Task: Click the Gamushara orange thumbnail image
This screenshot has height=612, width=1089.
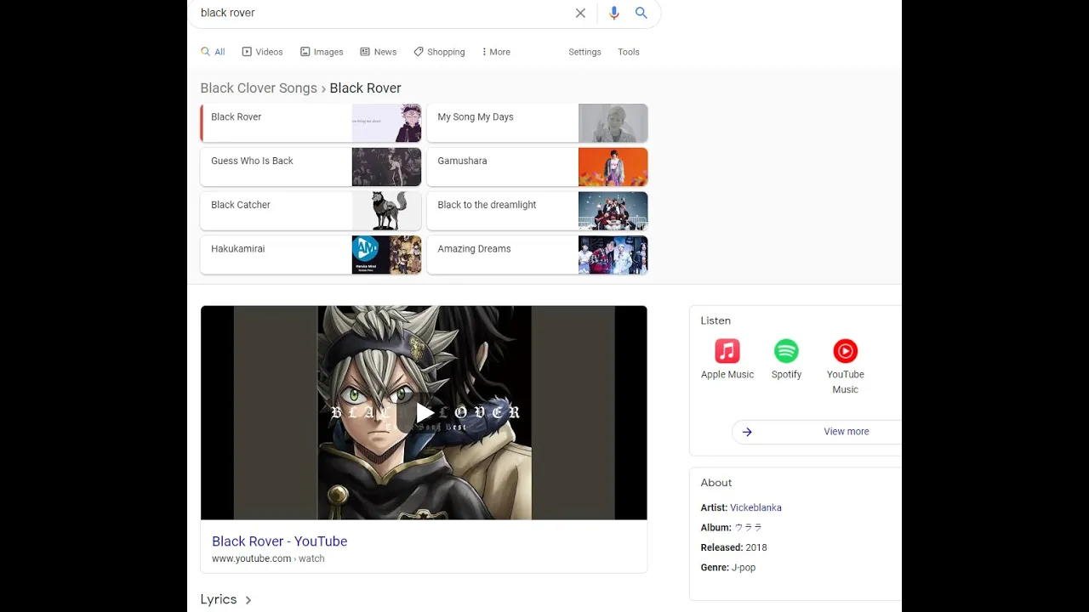Action: (613, 167)
